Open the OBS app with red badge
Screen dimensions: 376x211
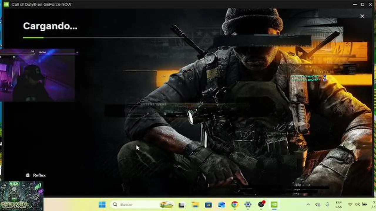point(261,204)
